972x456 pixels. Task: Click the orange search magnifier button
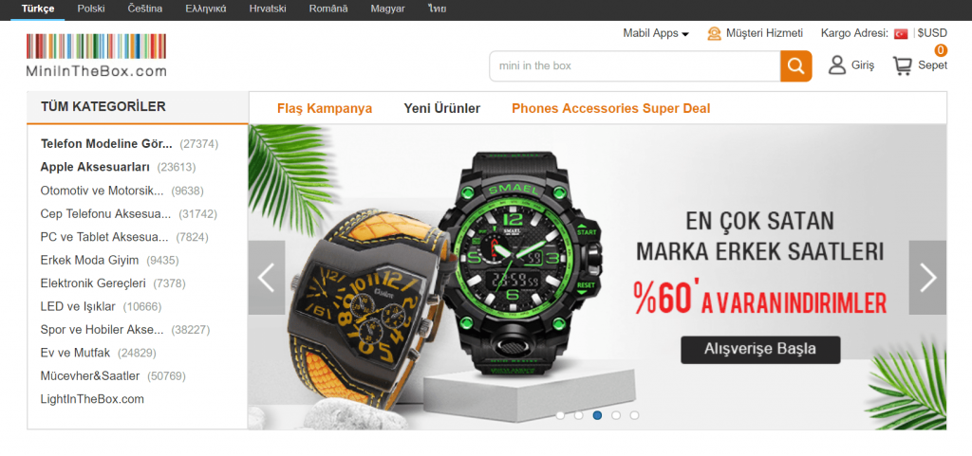pos(796,65)
